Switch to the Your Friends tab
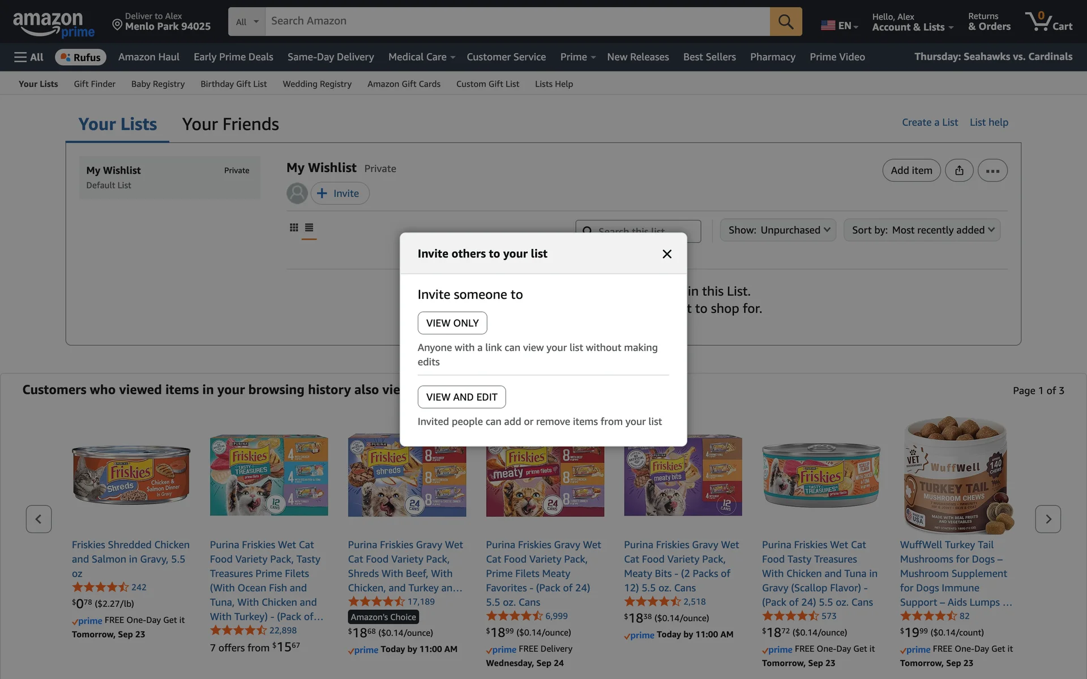This screenshot has width=1087, height=679. 230,124
